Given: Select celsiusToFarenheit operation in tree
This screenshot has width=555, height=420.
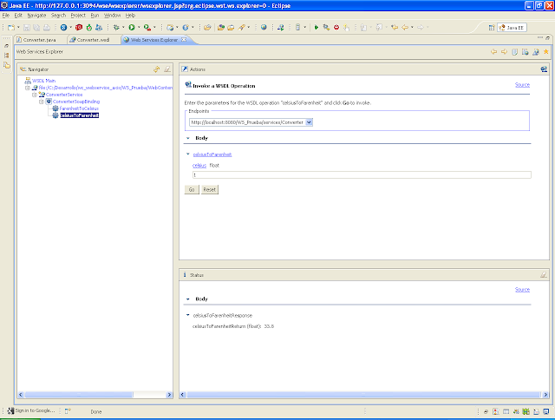Looking at the screenshot, I should pos(79,115).
